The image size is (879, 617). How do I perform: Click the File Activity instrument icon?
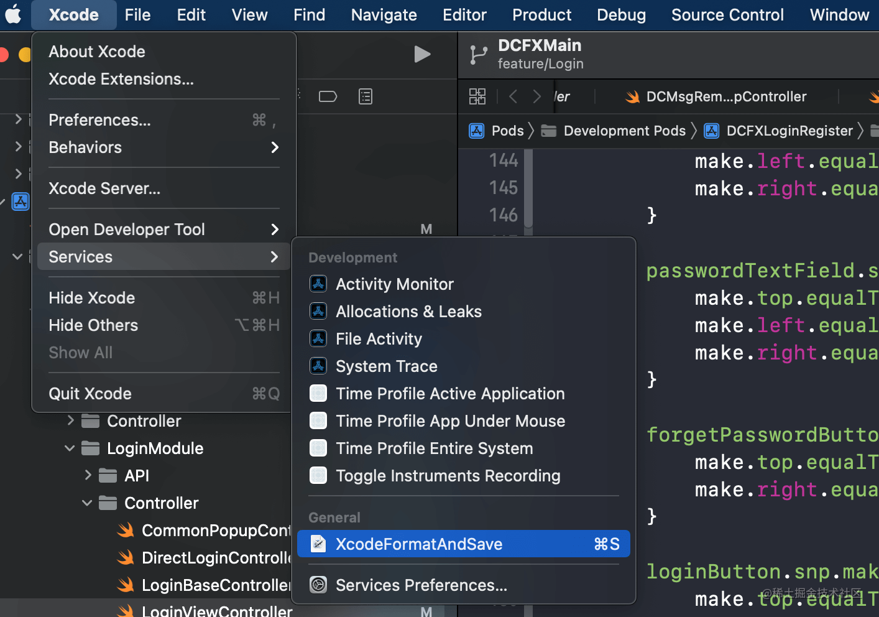point(318,339)
